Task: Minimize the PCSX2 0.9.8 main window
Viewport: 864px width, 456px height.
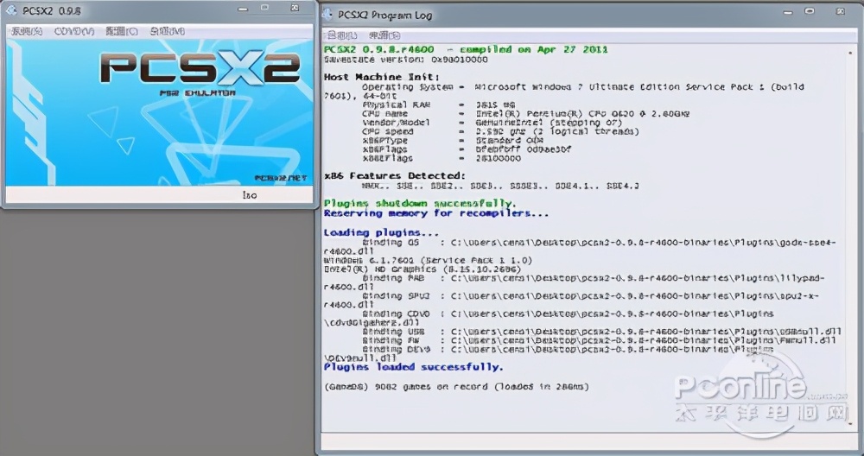Action: [x=242, y=9]
